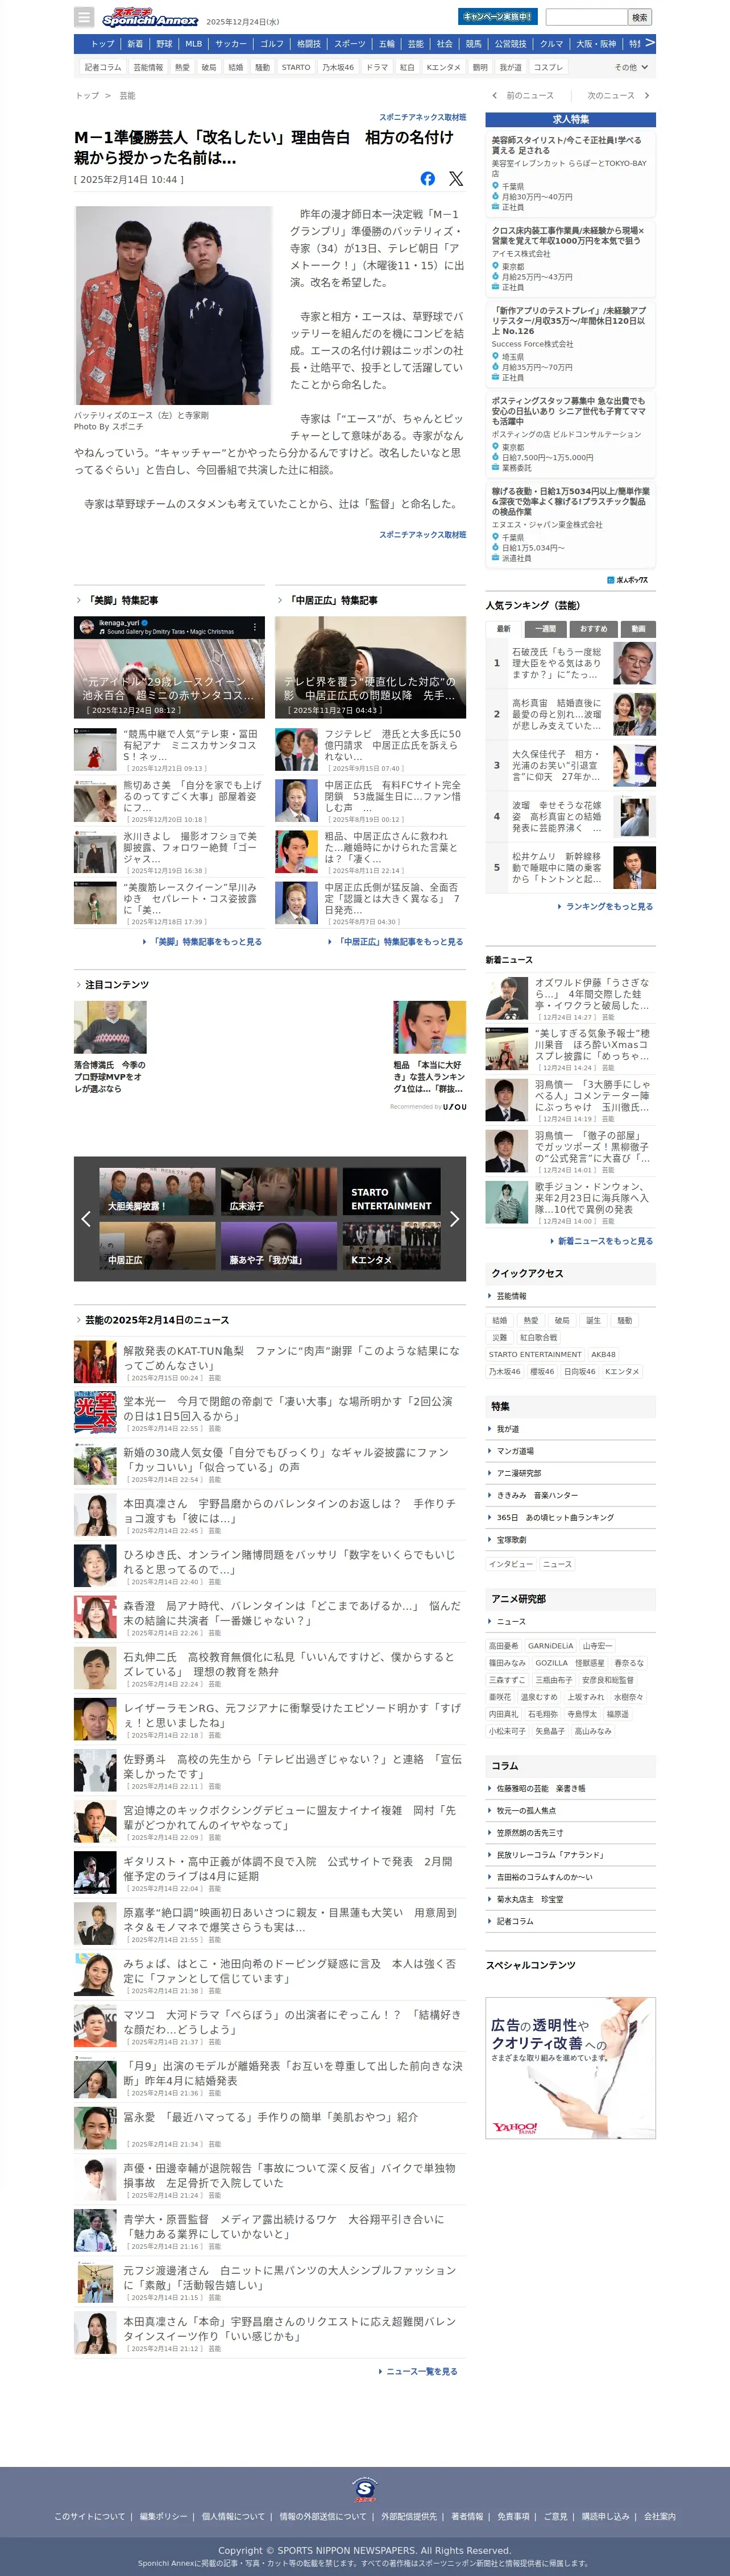The height and width of the screenshot is (2576, 730).
Task: Click the Sponichi Annex logo
Action: [150, 17]
